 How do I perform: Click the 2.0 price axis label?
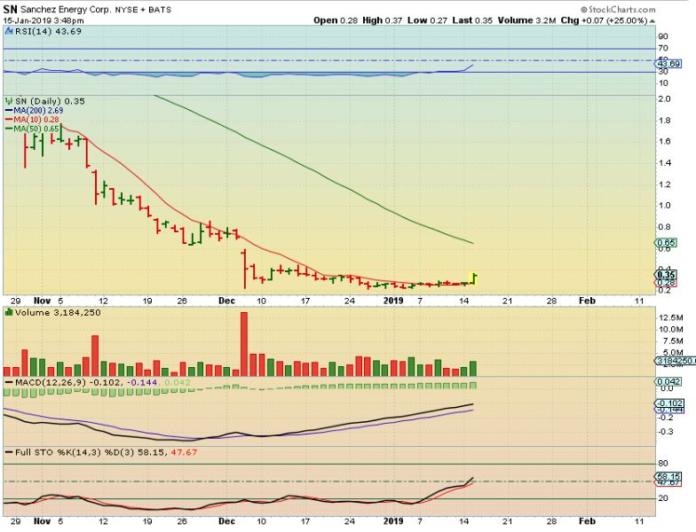pos(664,98)
